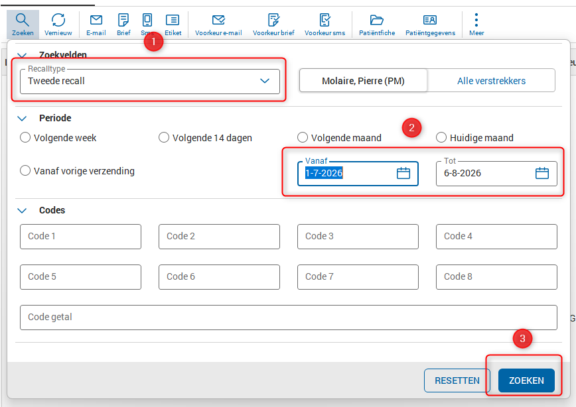Click the Tot date field
The height and width of the screenshot is (407, 576).
496,174
